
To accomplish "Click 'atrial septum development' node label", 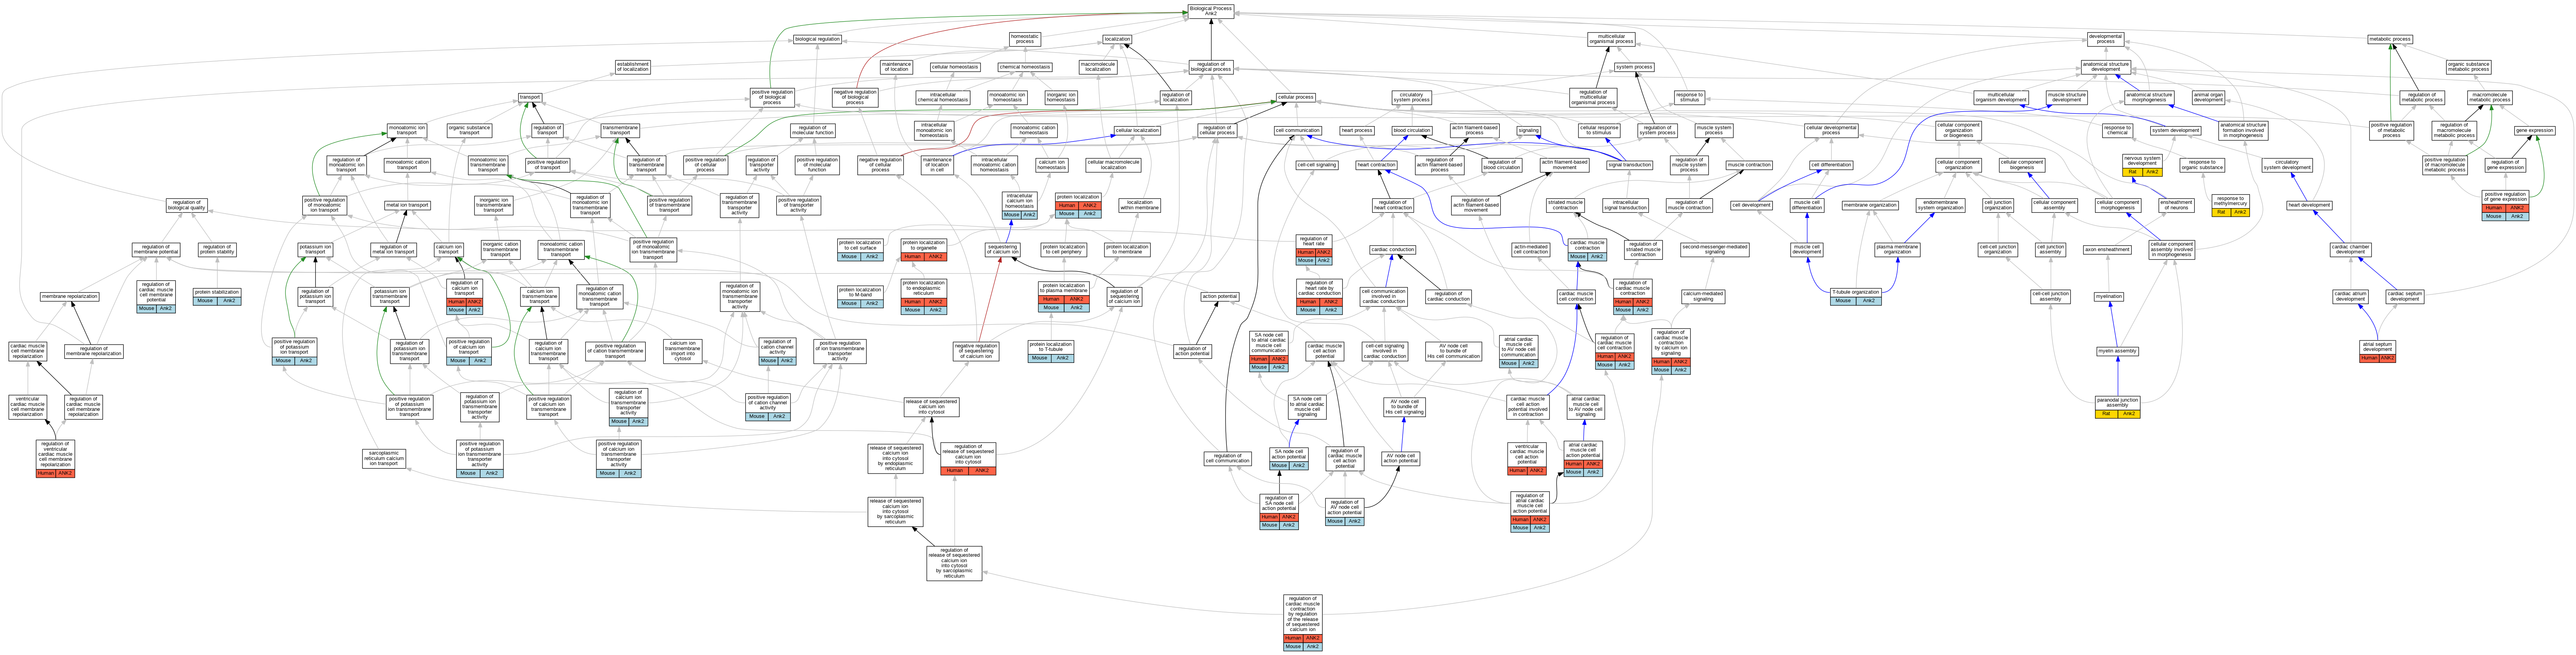I will coord(2377,347).
